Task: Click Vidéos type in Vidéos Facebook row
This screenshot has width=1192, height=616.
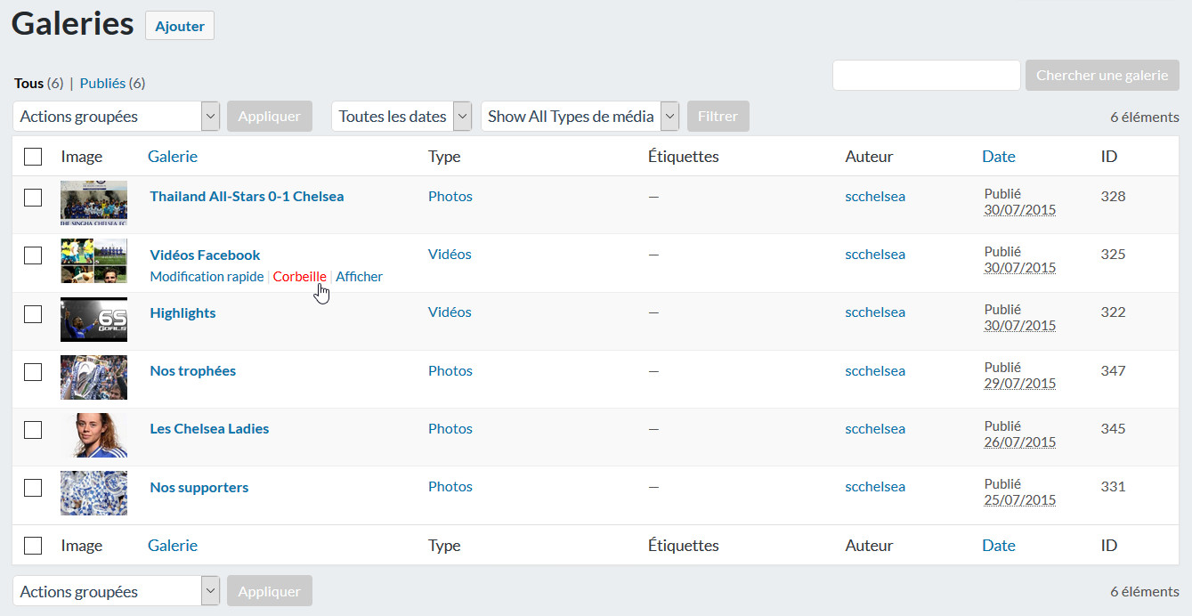Action: coord(450,254)
